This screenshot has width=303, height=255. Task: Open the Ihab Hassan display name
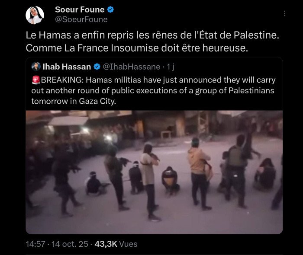[67, 67]
